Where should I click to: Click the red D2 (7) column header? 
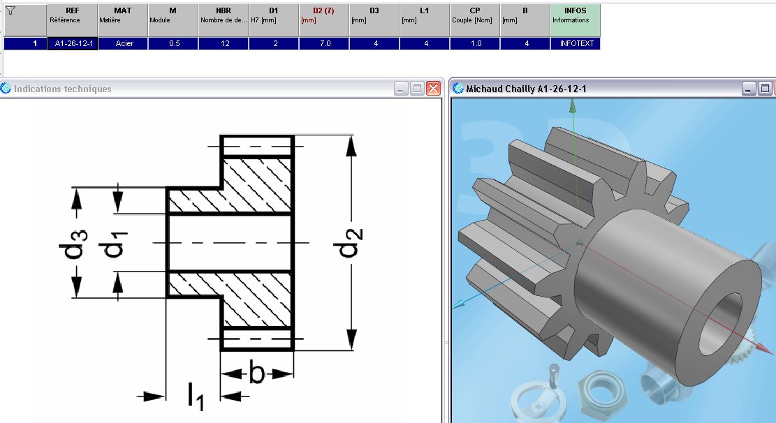coord(324,20)
